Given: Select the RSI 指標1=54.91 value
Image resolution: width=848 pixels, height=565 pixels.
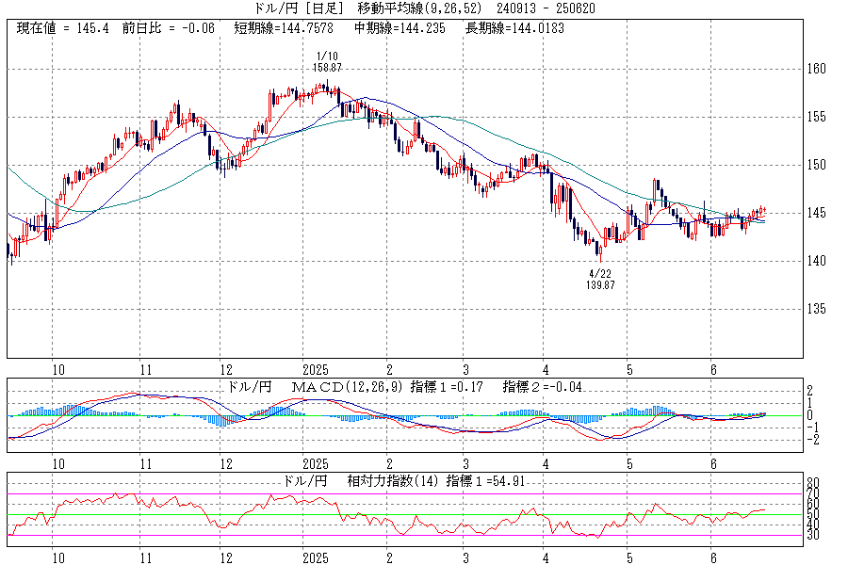Looking at the screenshot, I should pos(489,480).
